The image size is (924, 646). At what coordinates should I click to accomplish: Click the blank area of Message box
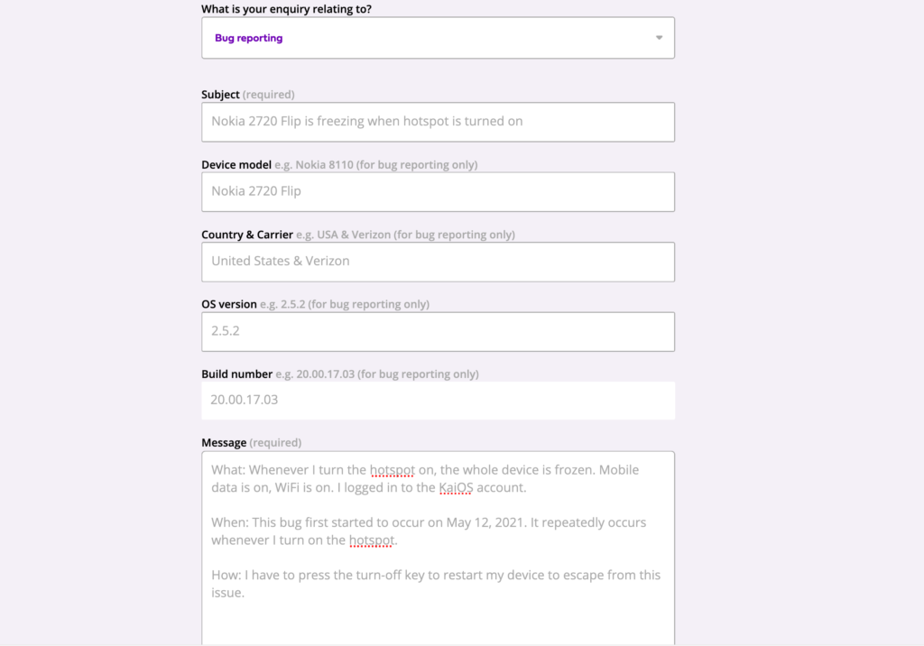coord(438,622)
